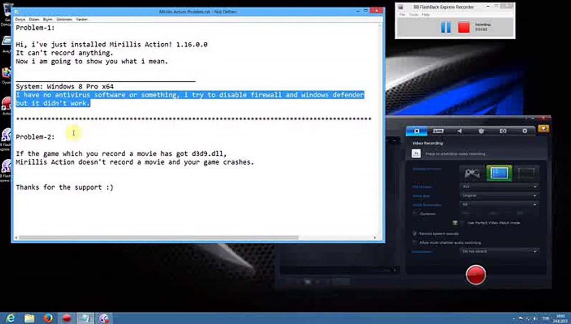Select the Games recording mode (gamepad icon)

tap(472, 173)
